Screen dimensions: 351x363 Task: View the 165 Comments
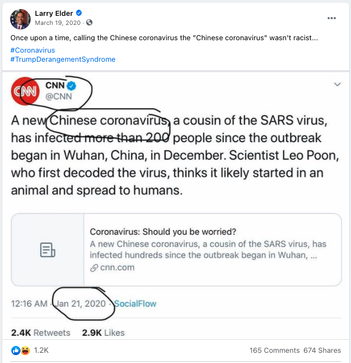pyautogui.click(x=274, y=351)
